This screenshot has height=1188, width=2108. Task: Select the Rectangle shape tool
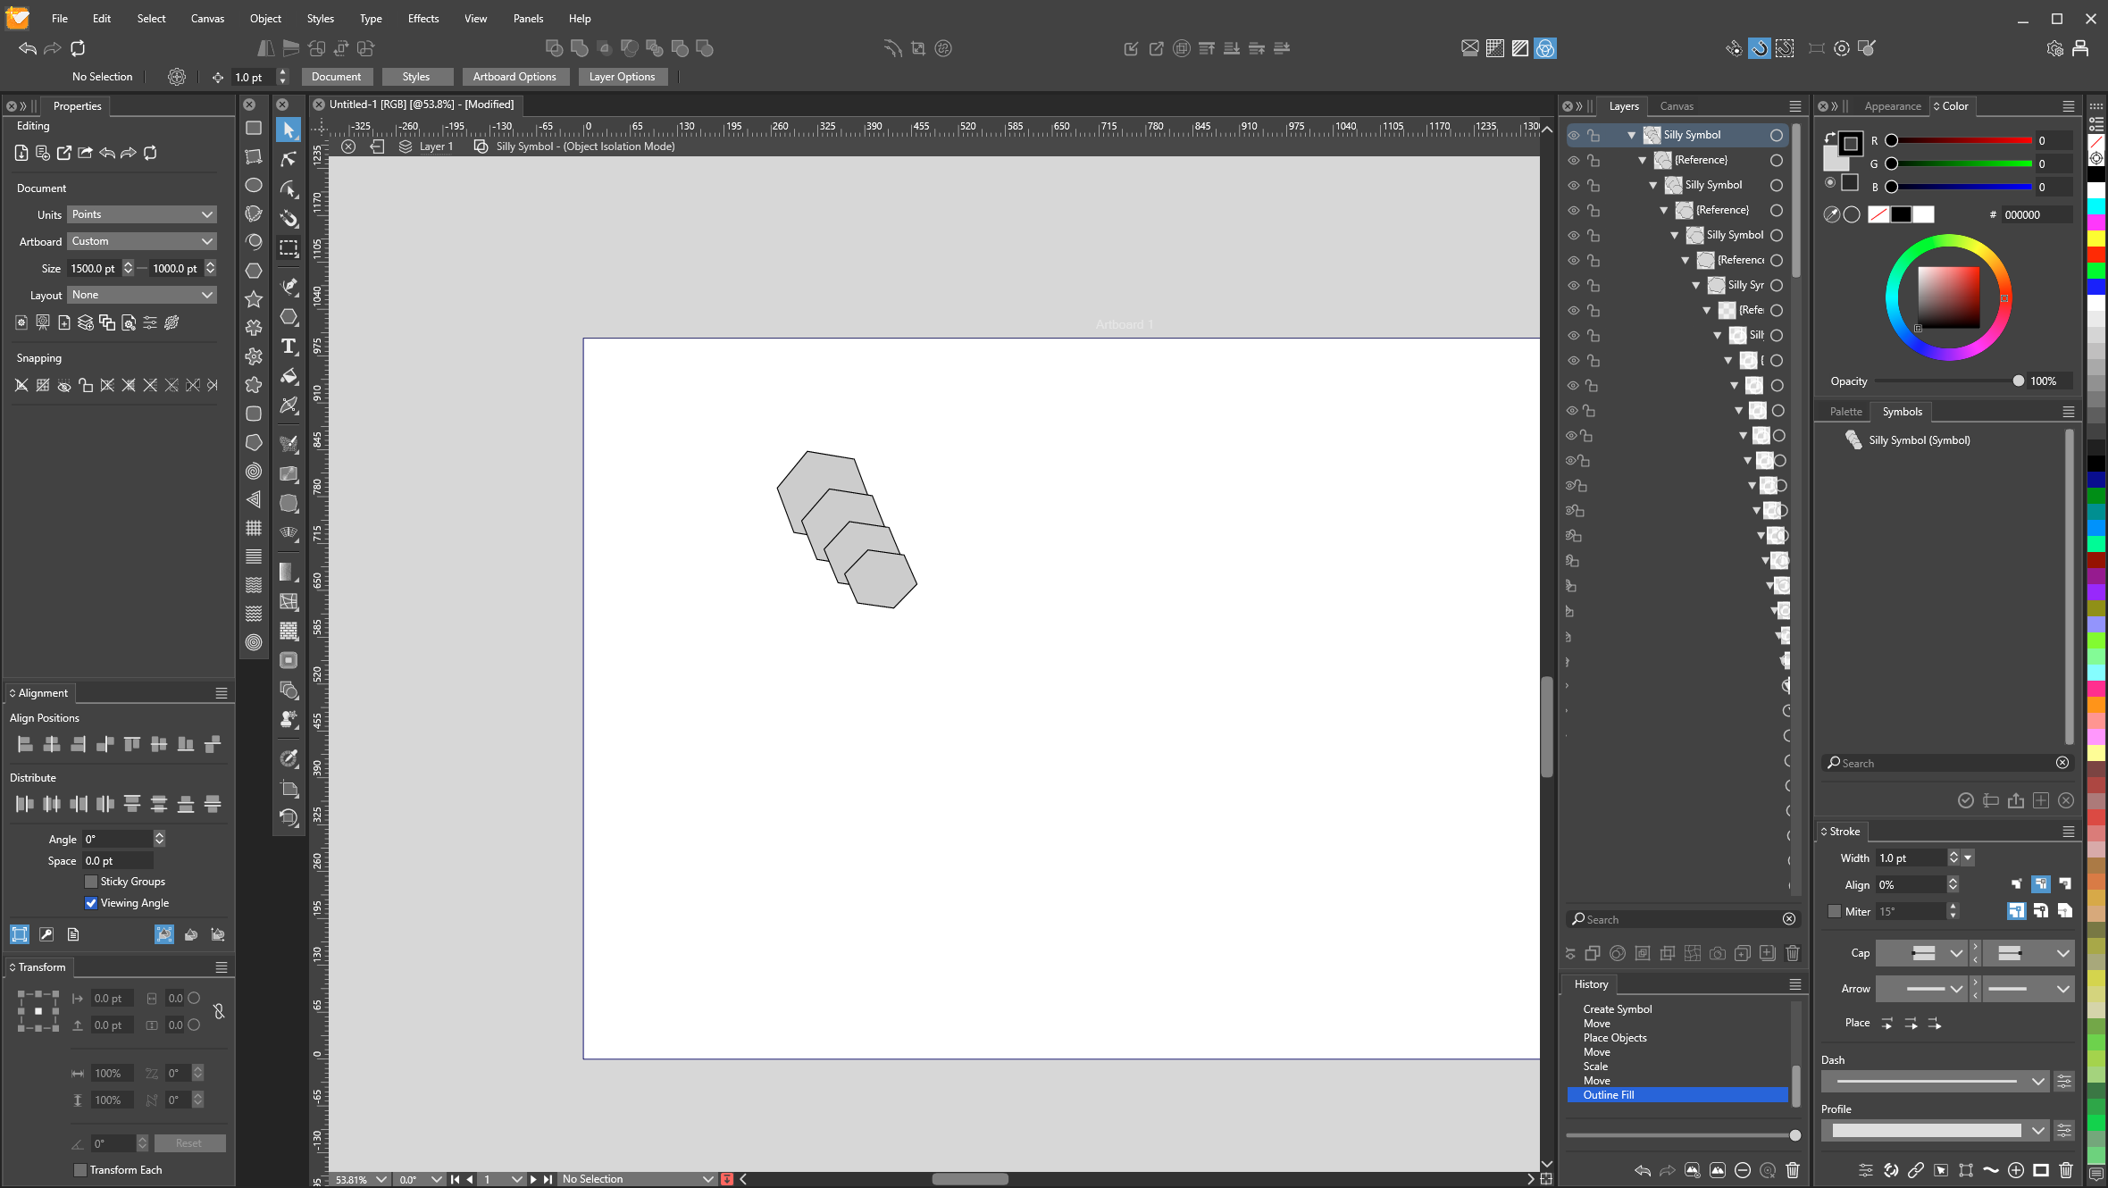coord(254,128)
